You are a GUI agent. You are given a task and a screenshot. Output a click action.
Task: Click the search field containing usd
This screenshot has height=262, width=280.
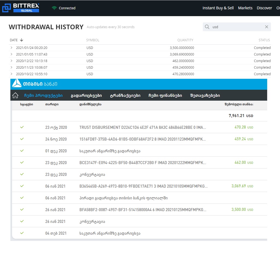point(237,27)
